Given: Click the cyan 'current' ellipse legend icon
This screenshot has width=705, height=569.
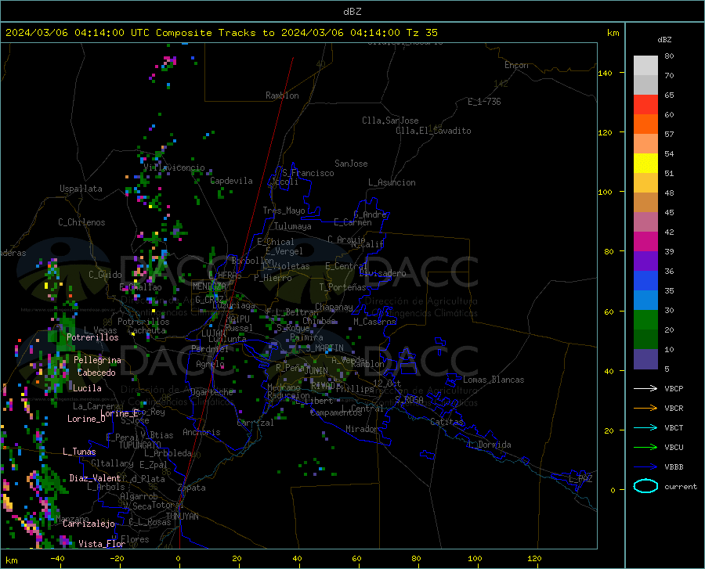Looking at the screenshot, I should click(645, 486).
